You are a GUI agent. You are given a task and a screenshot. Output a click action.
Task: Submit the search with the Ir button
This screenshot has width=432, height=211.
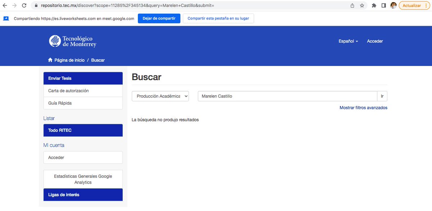(x=382, y=96)
